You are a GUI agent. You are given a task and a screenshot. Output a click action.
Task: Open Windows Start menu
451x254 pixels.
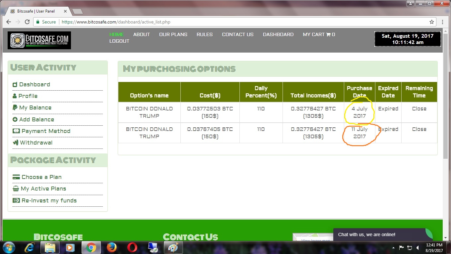tap(8, 247)
